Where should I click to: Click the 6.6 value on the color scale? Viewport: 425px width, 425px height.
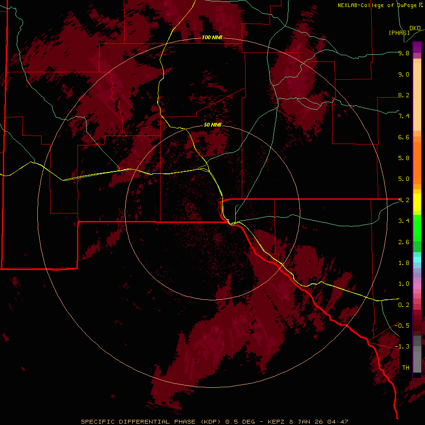coord(404,137)
